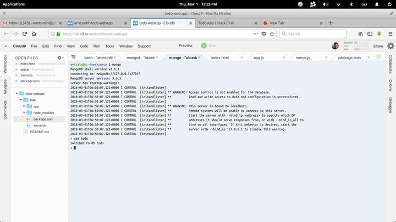The image size is (396, 222).
Task: Open the View menu
Action: 71,46
